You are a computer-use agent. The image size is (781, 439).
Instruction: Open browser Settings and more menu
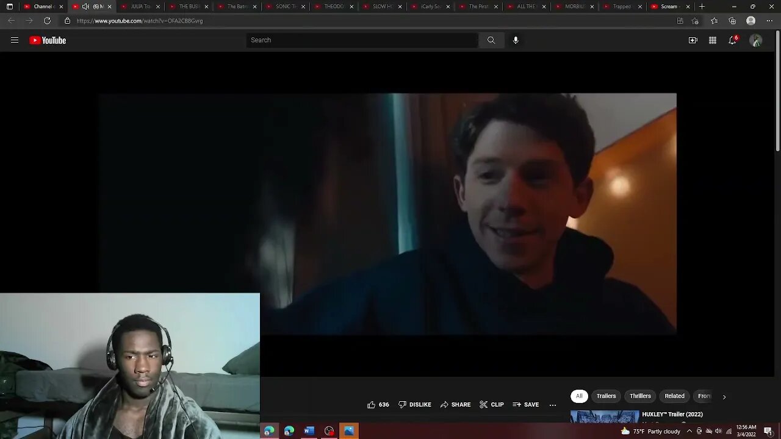pos(769,21)
